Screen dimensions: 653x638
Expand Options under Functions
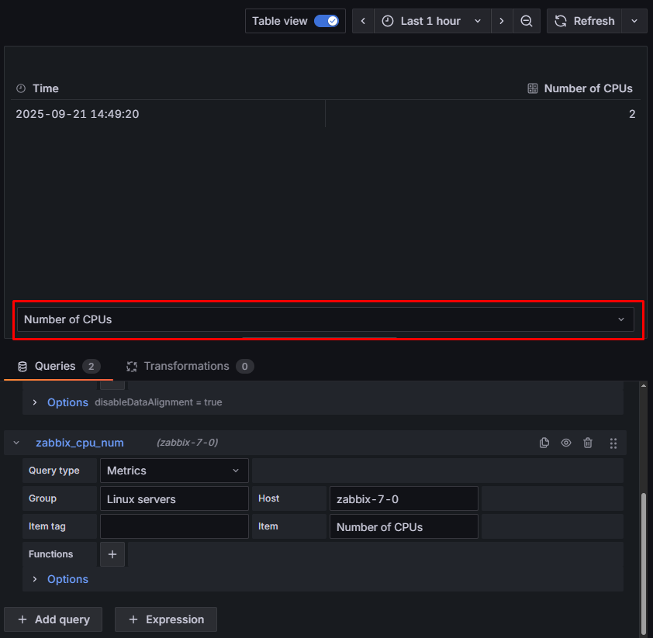coord(67,579)
